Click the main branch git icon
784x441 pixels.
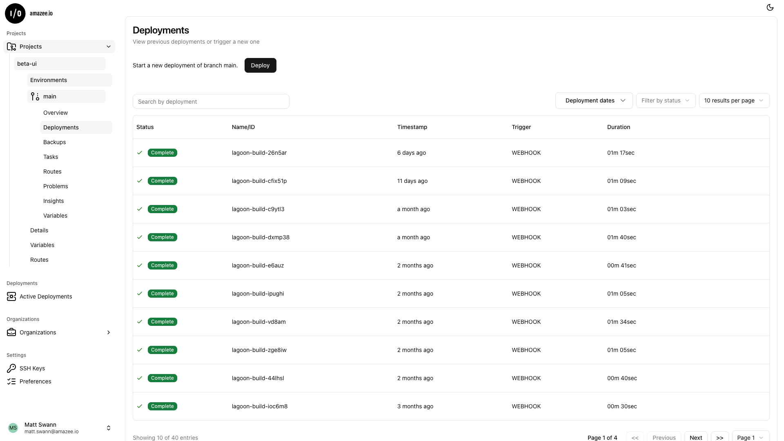click(x=35, y=96)
